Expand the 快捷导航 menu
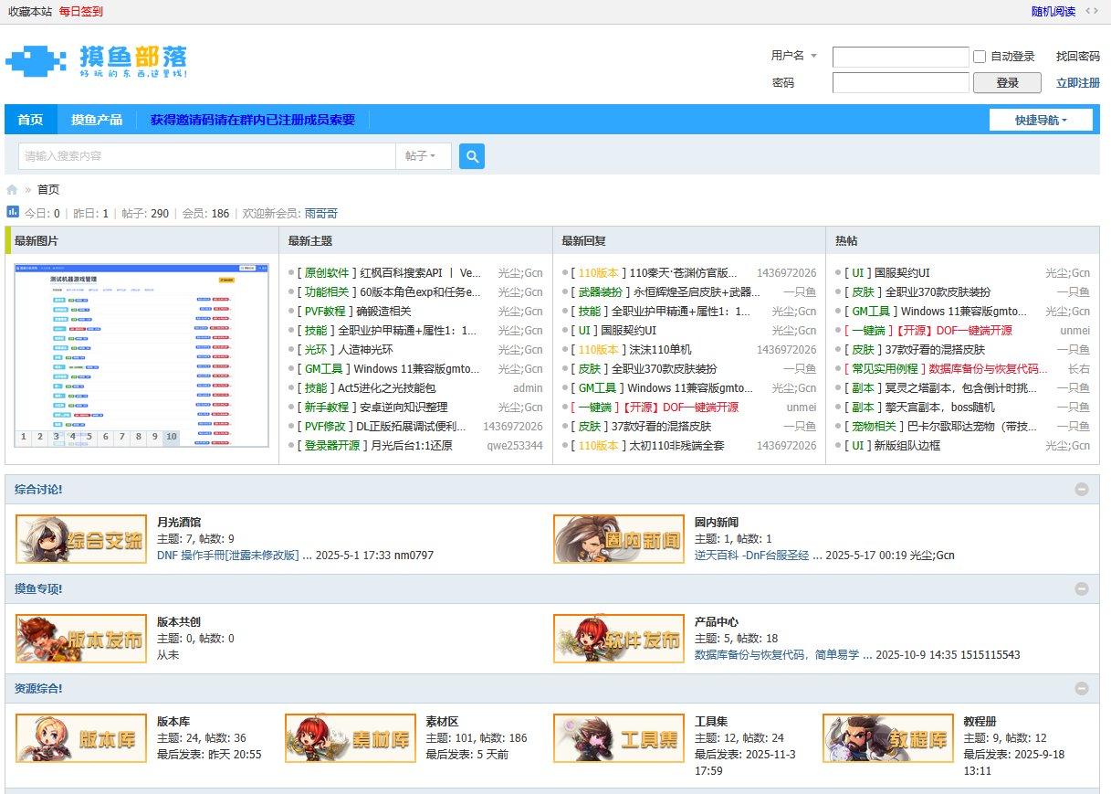 point(1041,119)
